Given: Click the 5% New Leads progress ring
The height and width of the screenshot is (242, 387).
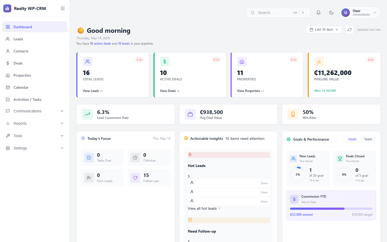Looking at the screenshot, I should 298,175.
